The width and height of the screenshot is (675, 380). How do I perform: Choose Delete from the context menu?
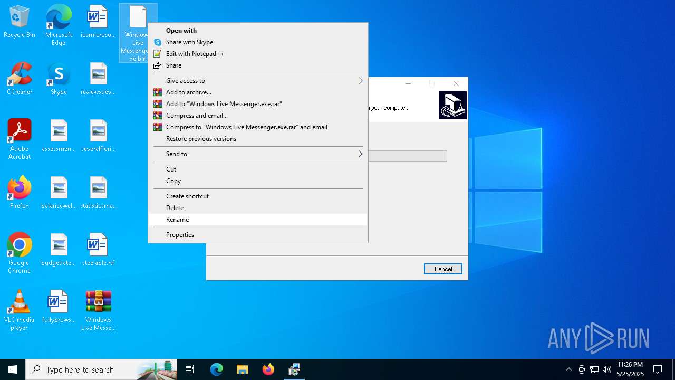pos(258,208)
